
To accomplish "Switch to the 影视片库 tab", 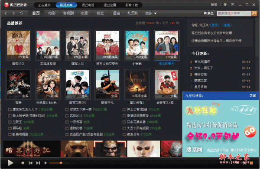I will [66, 5].
